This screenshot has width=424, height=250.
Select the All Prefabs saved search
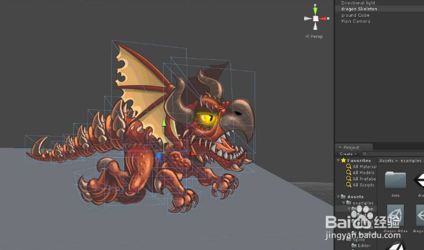point(364,179)
